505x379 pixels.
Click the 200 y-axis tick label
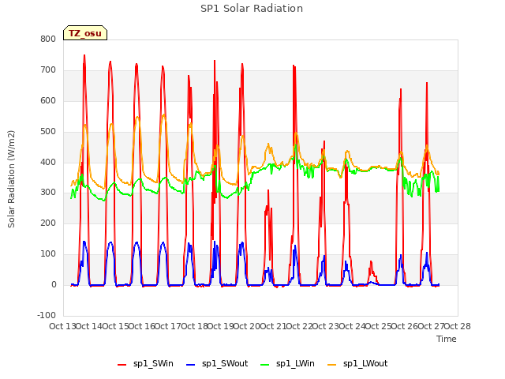pyautogui.click(x=48, y=223)
